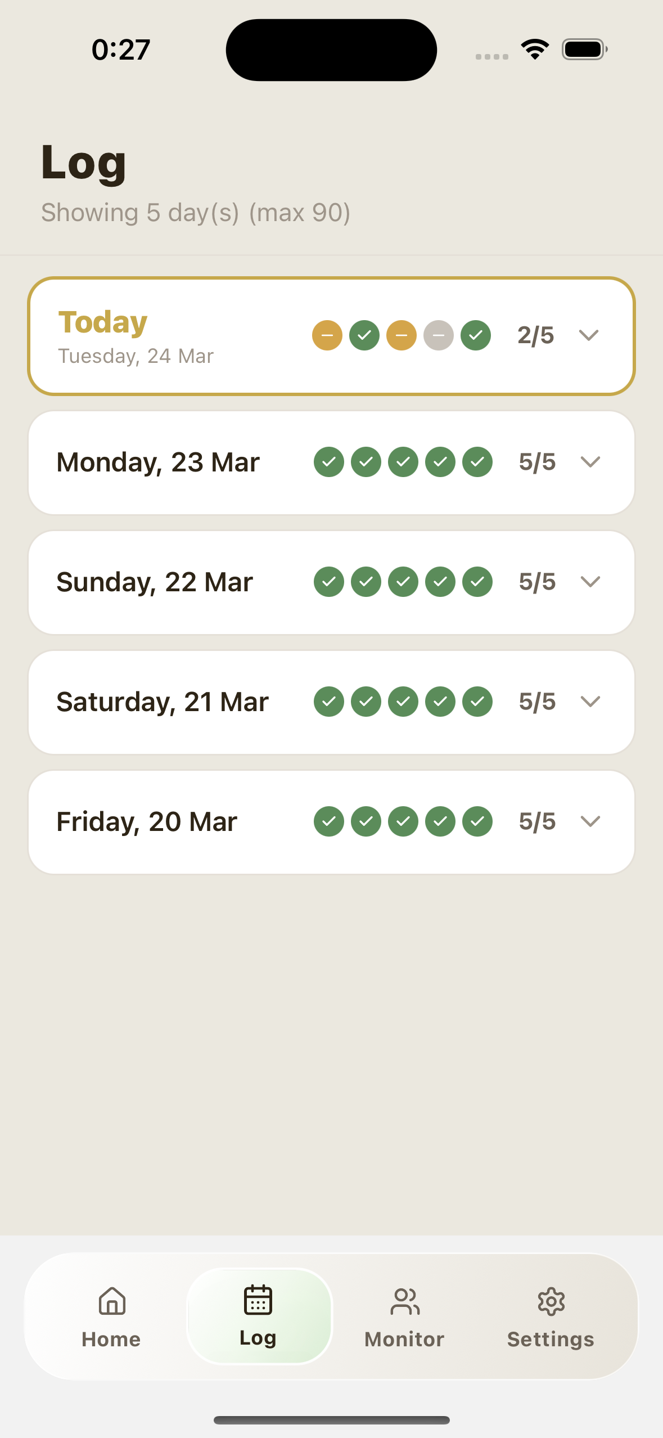Tap Today's first orange pending circle

tap(327, 335)
